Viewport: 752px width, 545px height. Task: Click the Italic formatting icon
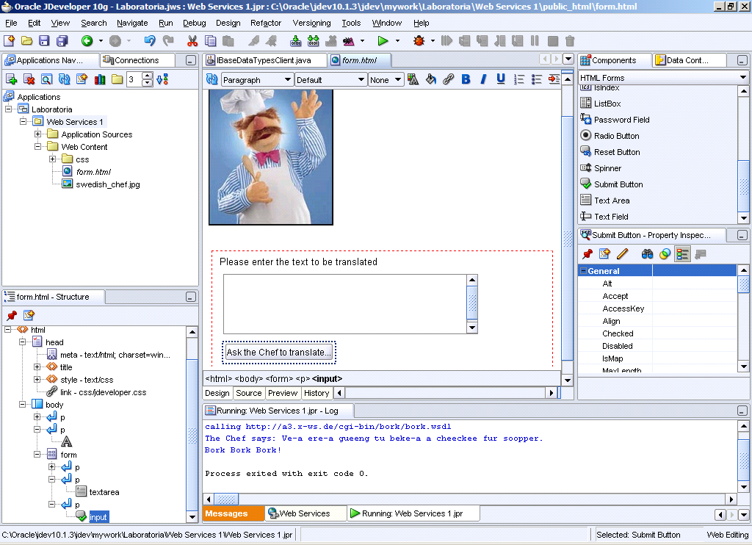[x=483, y=79]
